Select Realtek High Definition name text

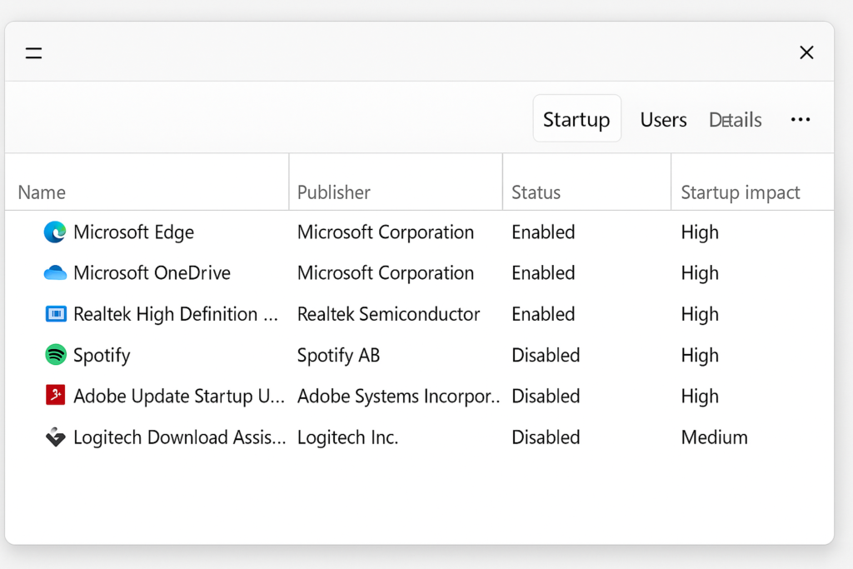(x=176, y=314)
